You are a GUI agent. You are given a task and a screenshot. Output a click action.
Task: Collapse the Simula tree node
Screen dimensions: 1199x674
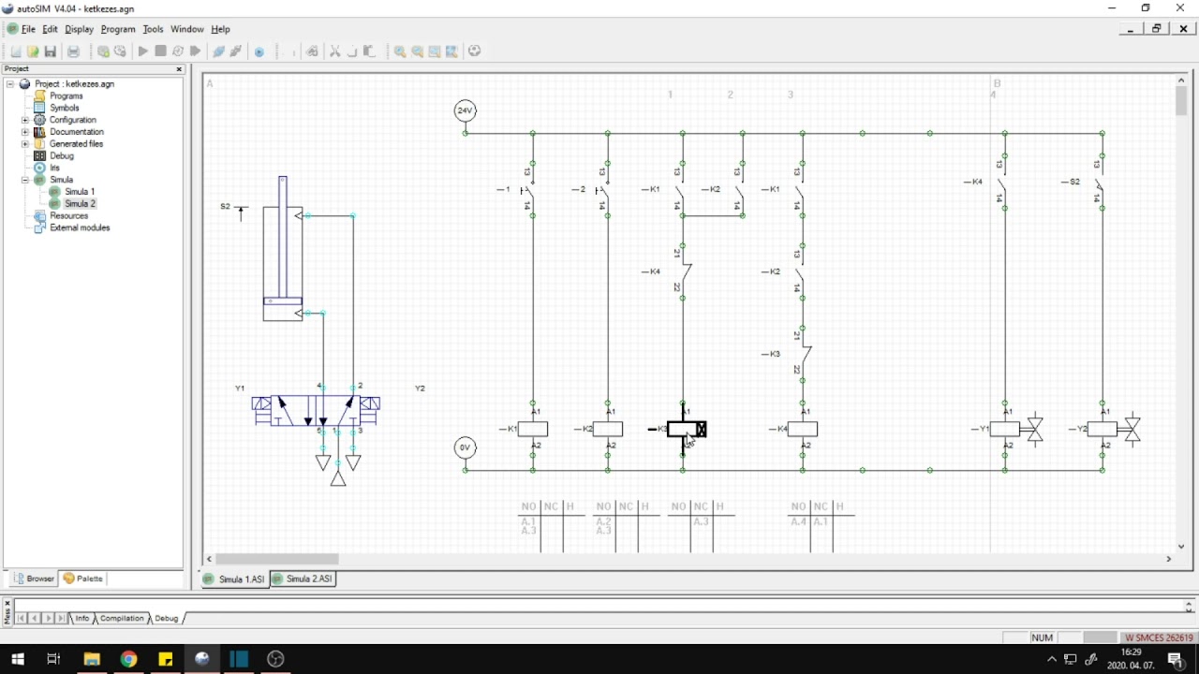point(25,180)
